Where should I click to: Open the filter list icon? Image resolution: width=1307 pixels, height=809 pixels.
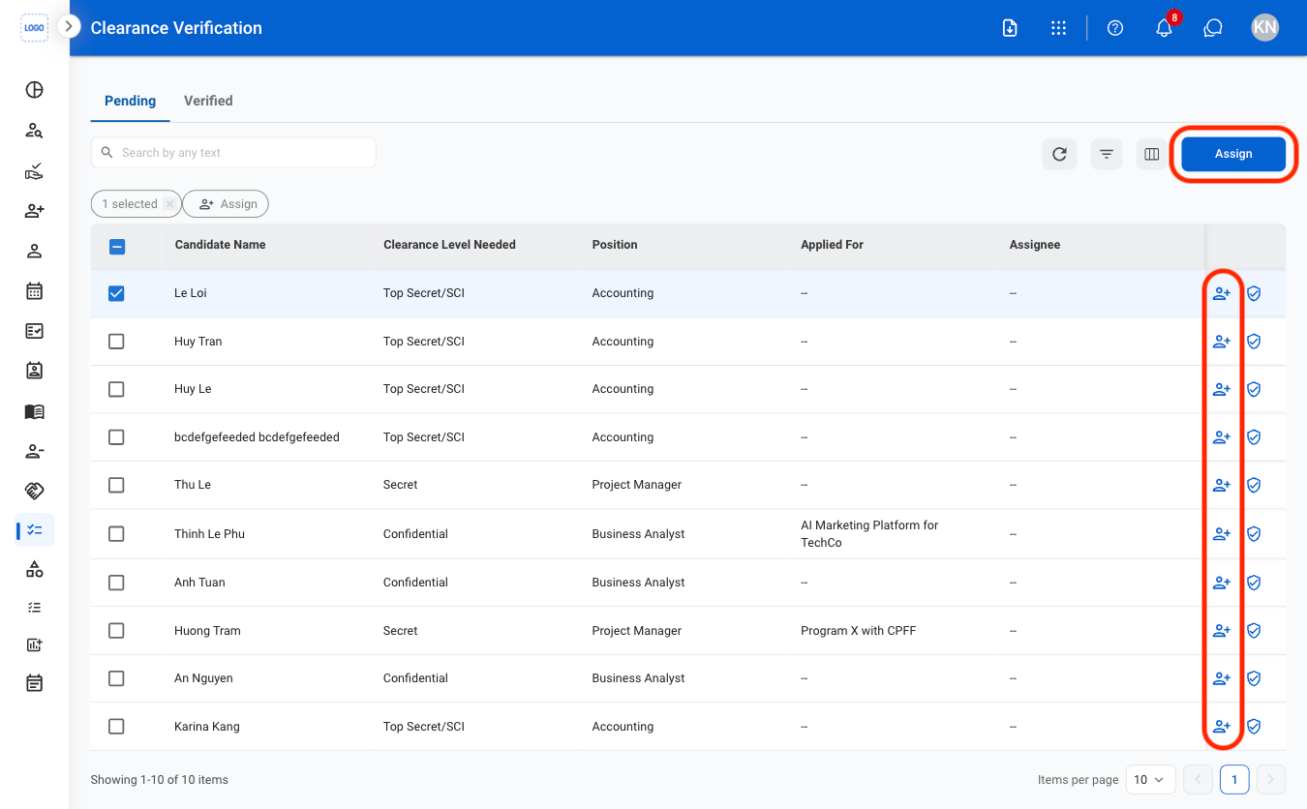[1106, 154]
